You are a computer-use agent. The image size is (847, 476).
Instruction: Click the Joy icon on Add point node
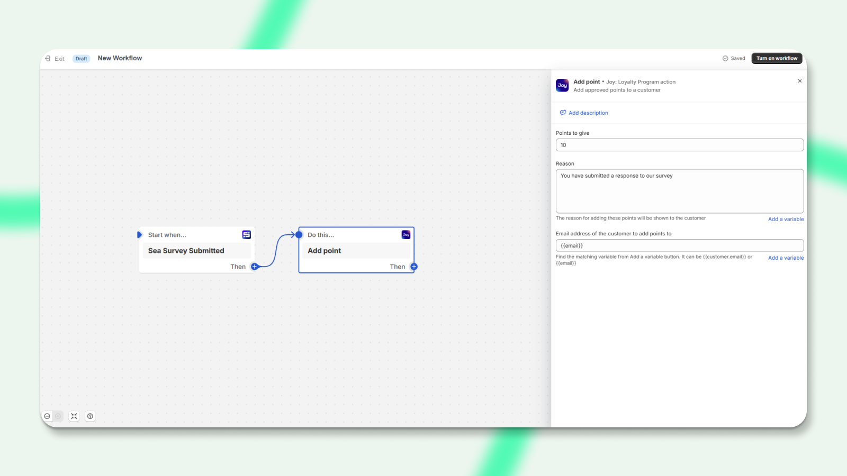click(x=406, y=235)
